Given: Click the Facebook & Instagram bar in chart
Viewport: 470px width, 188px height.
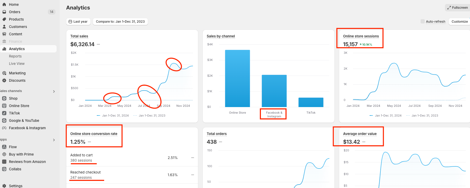Looking at the screenshot, I should point(274,91).
